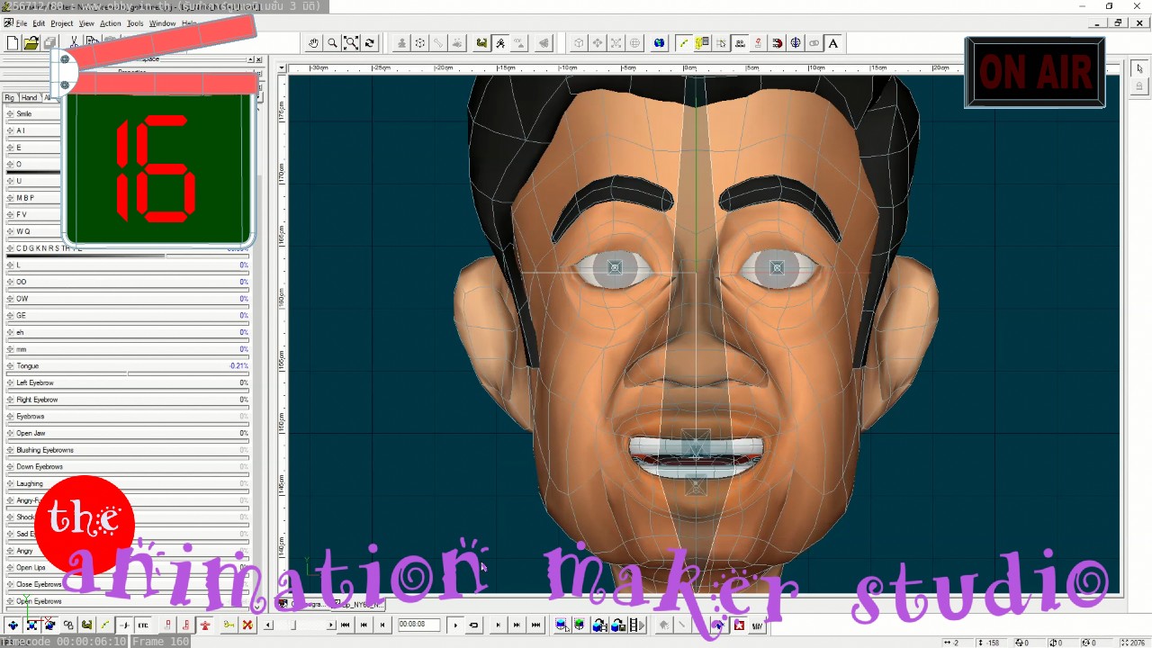
Task: Click the Smile pose handle icon
Action: click(10, 114)
